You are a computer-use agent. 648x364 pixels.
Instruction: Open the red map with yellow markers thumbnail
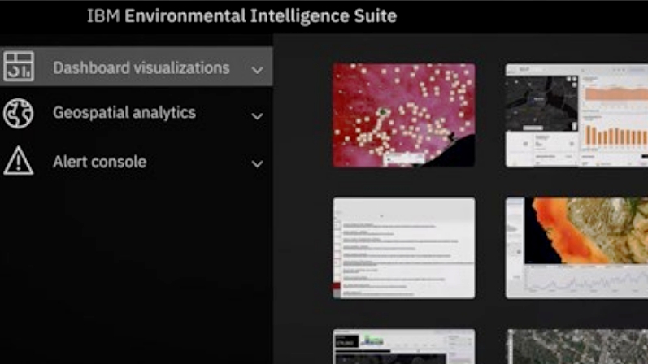click(x=403, y=115)
